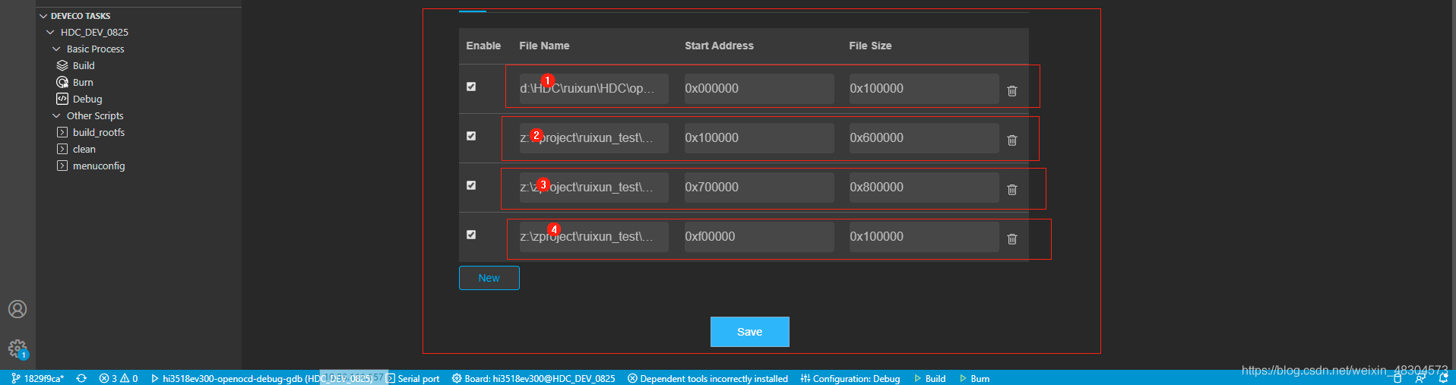Viewport: 1456px width, 385px height.
Task: Uncheck Enable for the 0xf00000 row
Action: point(471,235)
